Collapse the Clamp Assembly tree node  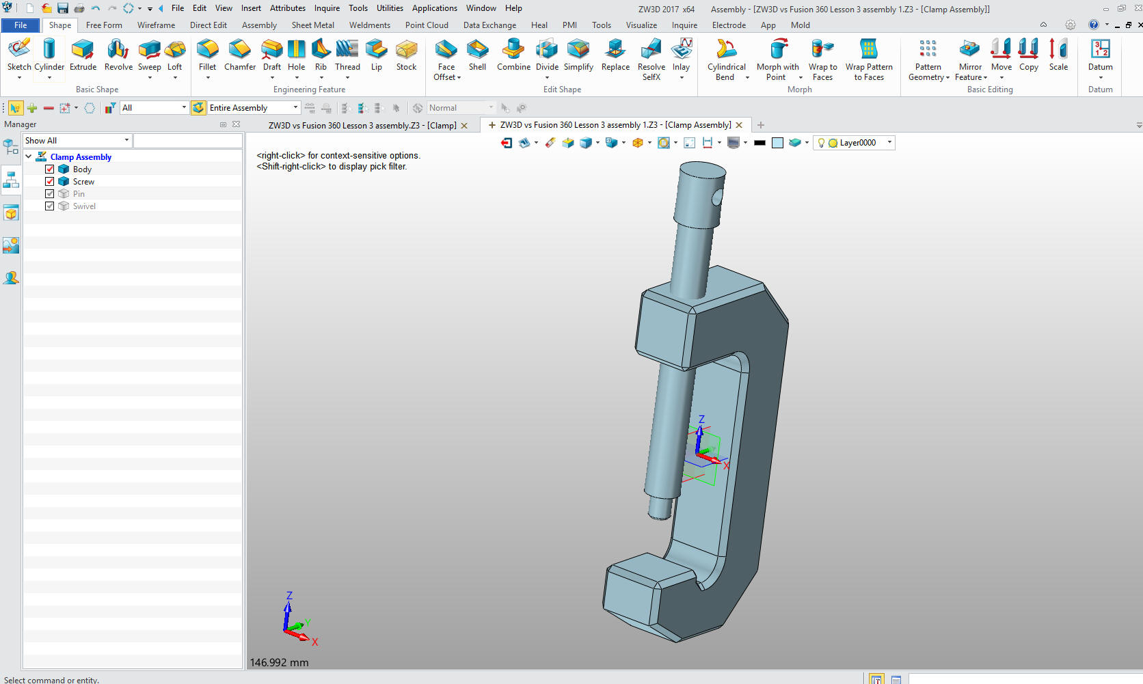pyautogui.click(x=29, y=157)
